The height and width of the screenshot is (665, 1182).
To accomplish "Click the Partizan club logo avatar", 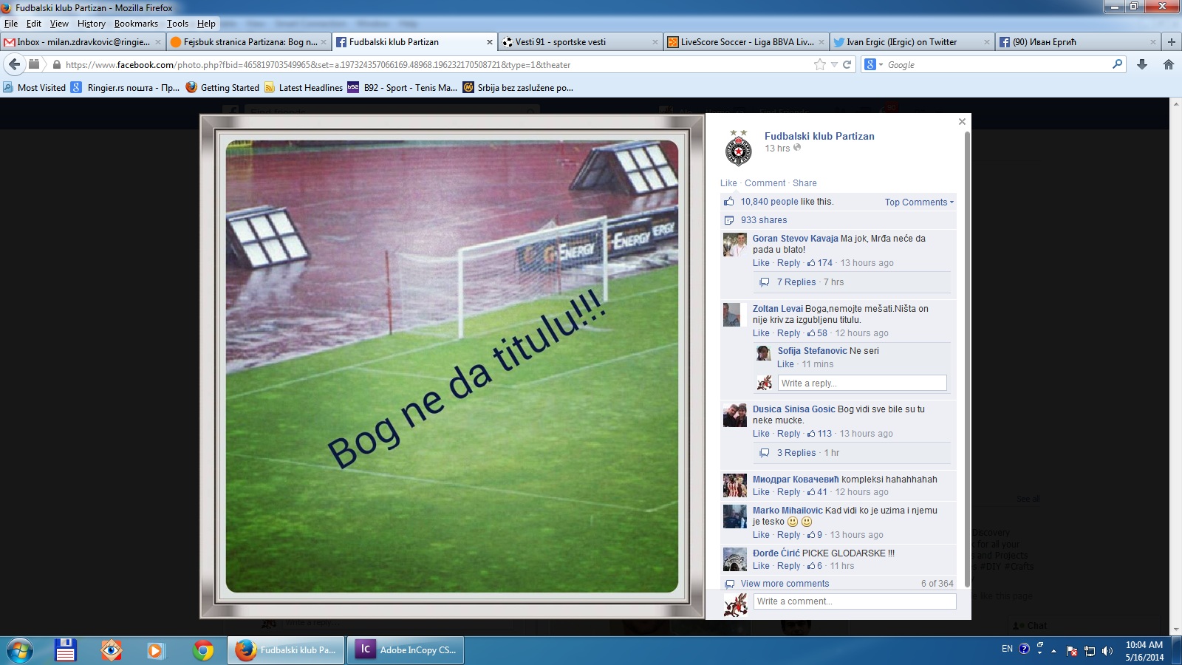I will click(738, 149).
